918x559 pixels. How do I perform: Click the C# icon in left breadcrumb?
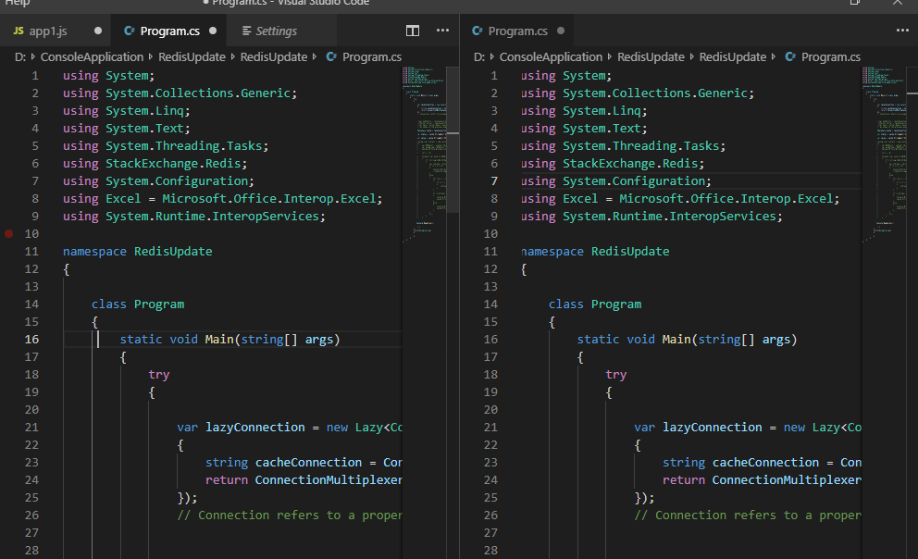click(331, 56)
